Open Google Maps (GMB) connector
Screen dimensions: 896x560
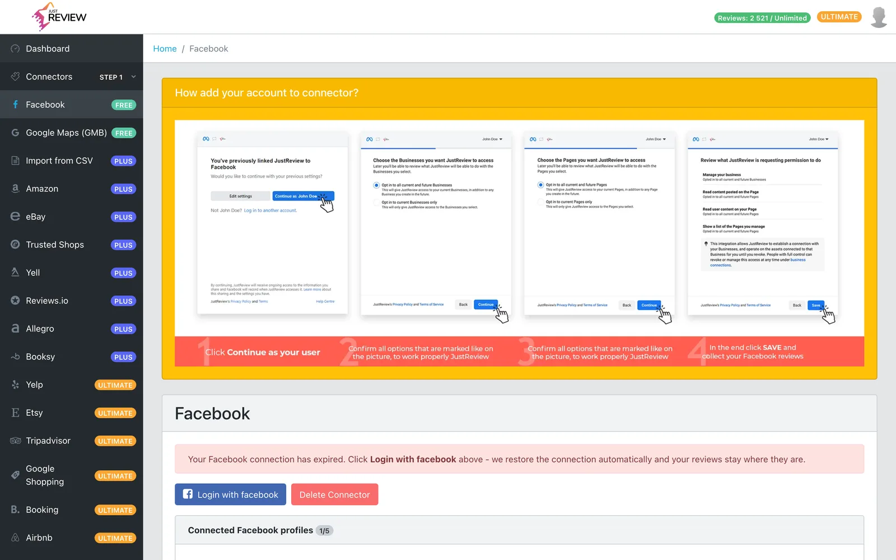(72, 133)
